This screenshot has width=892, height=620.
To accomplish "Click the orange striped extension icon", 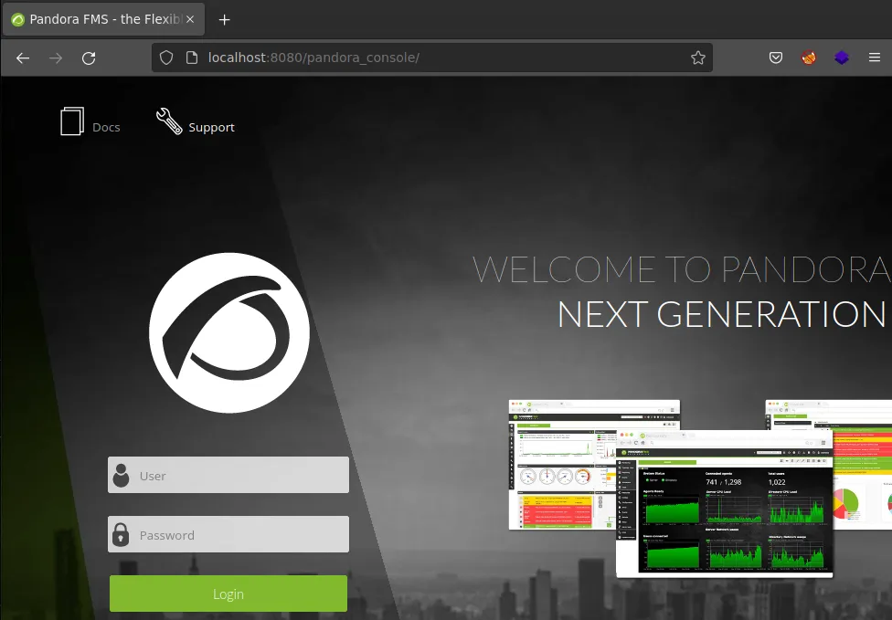I will pyautogui.click(x=808, y=58).
